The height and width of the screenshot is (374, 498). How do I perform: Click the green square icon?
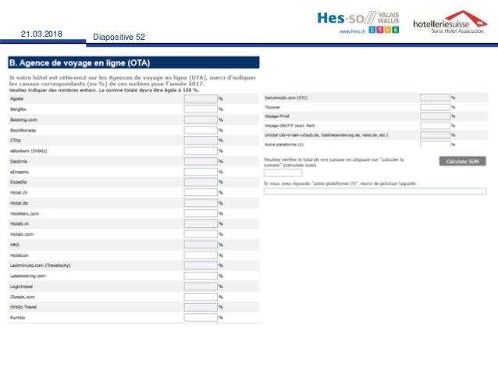coord(396,30)
